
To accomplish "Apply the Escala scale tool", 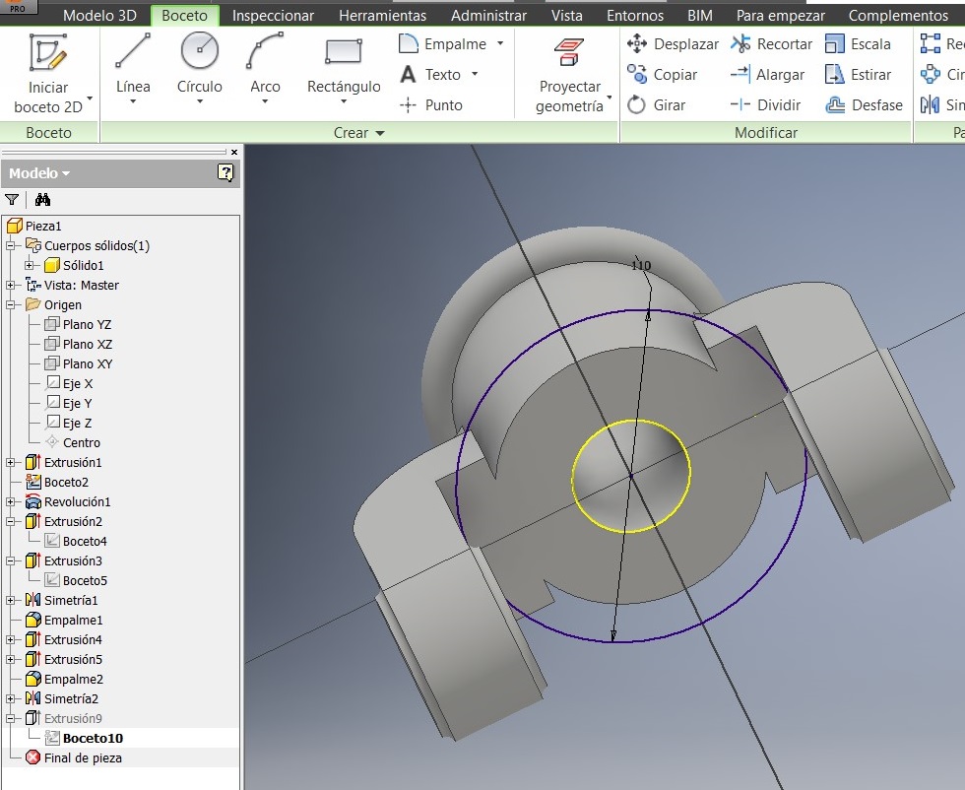I will click(x=858, y=43).
